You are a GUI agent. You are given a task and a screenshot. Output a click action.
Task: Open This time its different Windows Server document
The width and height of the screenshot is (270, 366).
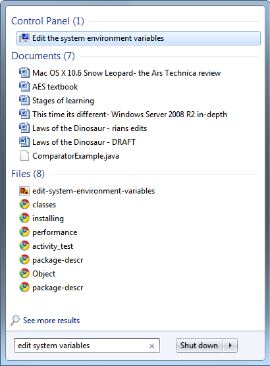click(130, 115)
